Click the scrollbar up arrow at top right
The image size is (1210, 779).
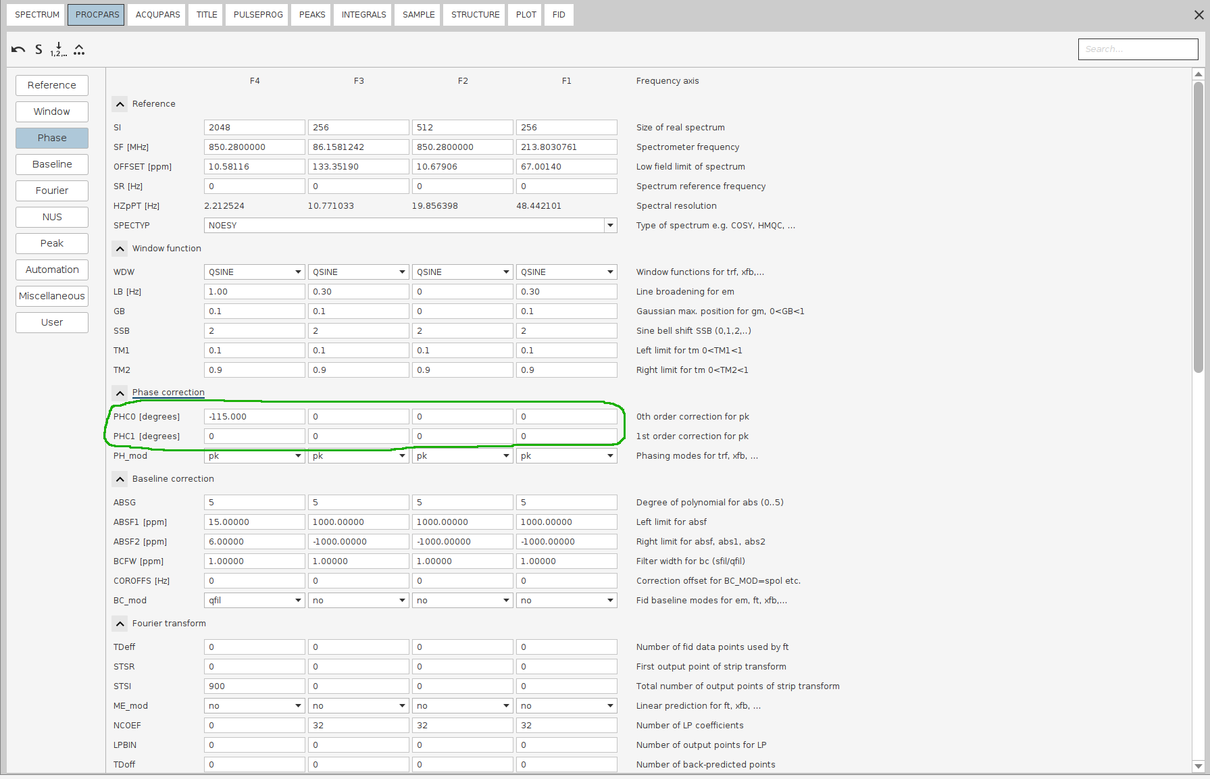point(1199,74)
